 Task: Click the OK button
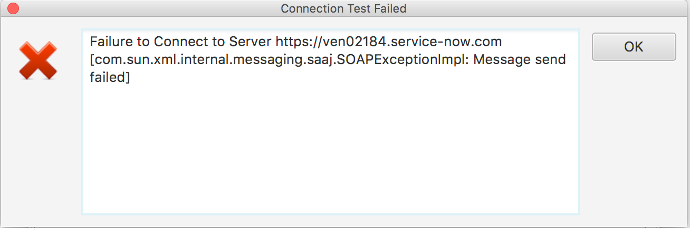pyautogui.click(x=634, y=47)
